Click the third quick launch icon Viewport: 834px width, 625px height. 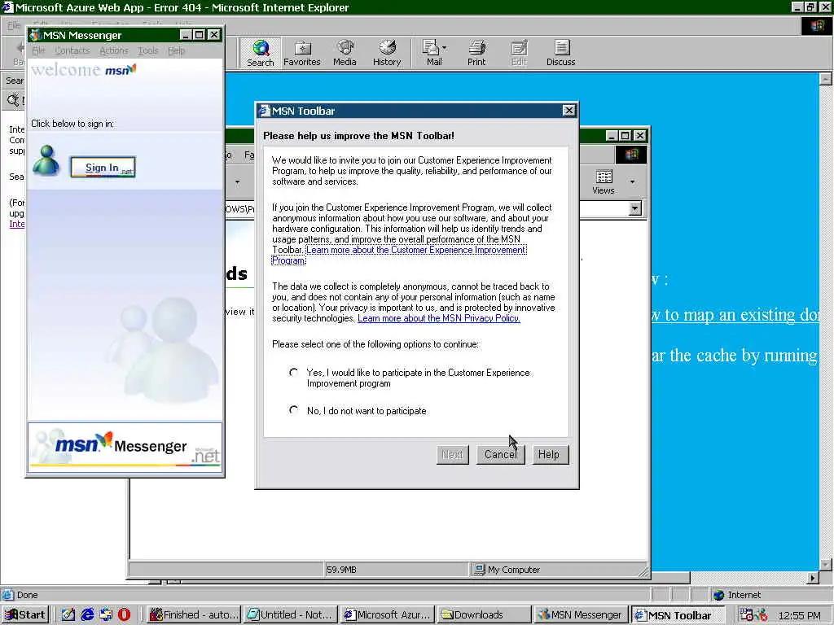click(106, 614)
